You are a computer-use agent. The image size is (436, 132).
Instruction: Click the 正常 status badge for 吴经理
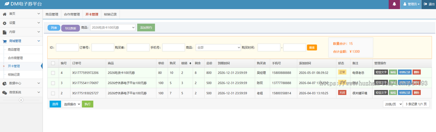pyautogui.click(x=342, y=72)
